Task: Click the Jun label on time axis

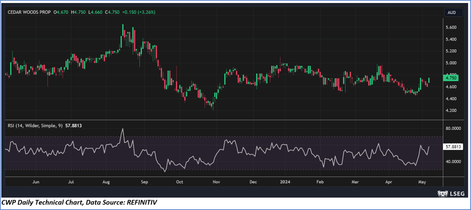Action: pyautogui.click(x=36, y=182)
